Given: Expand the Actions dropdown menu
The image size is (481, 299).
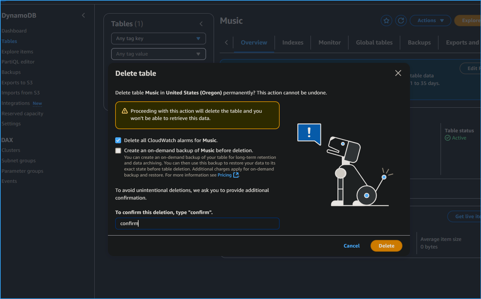Looking at the screenshot, I should pos(430,21).
